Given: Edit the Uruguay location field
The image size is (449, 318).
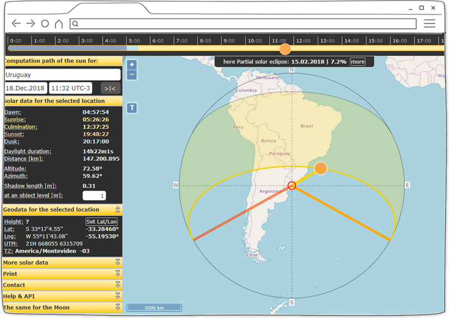Looking at the screenshot, I should 63,75.
